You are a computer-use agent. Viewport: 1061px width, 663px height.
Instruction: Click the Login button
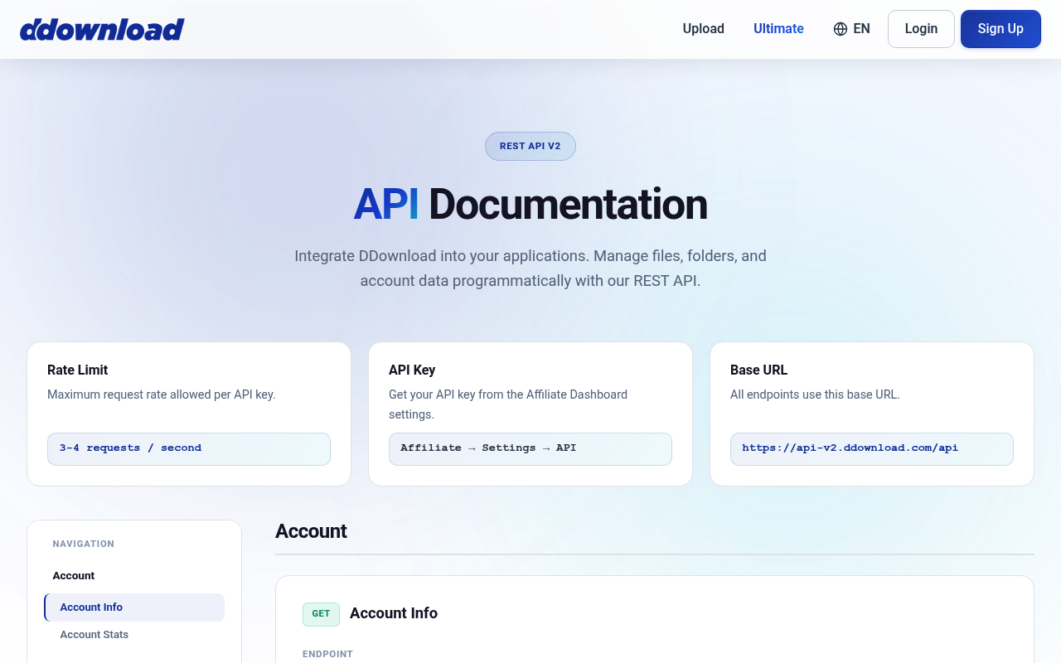(x=921, y=29)
